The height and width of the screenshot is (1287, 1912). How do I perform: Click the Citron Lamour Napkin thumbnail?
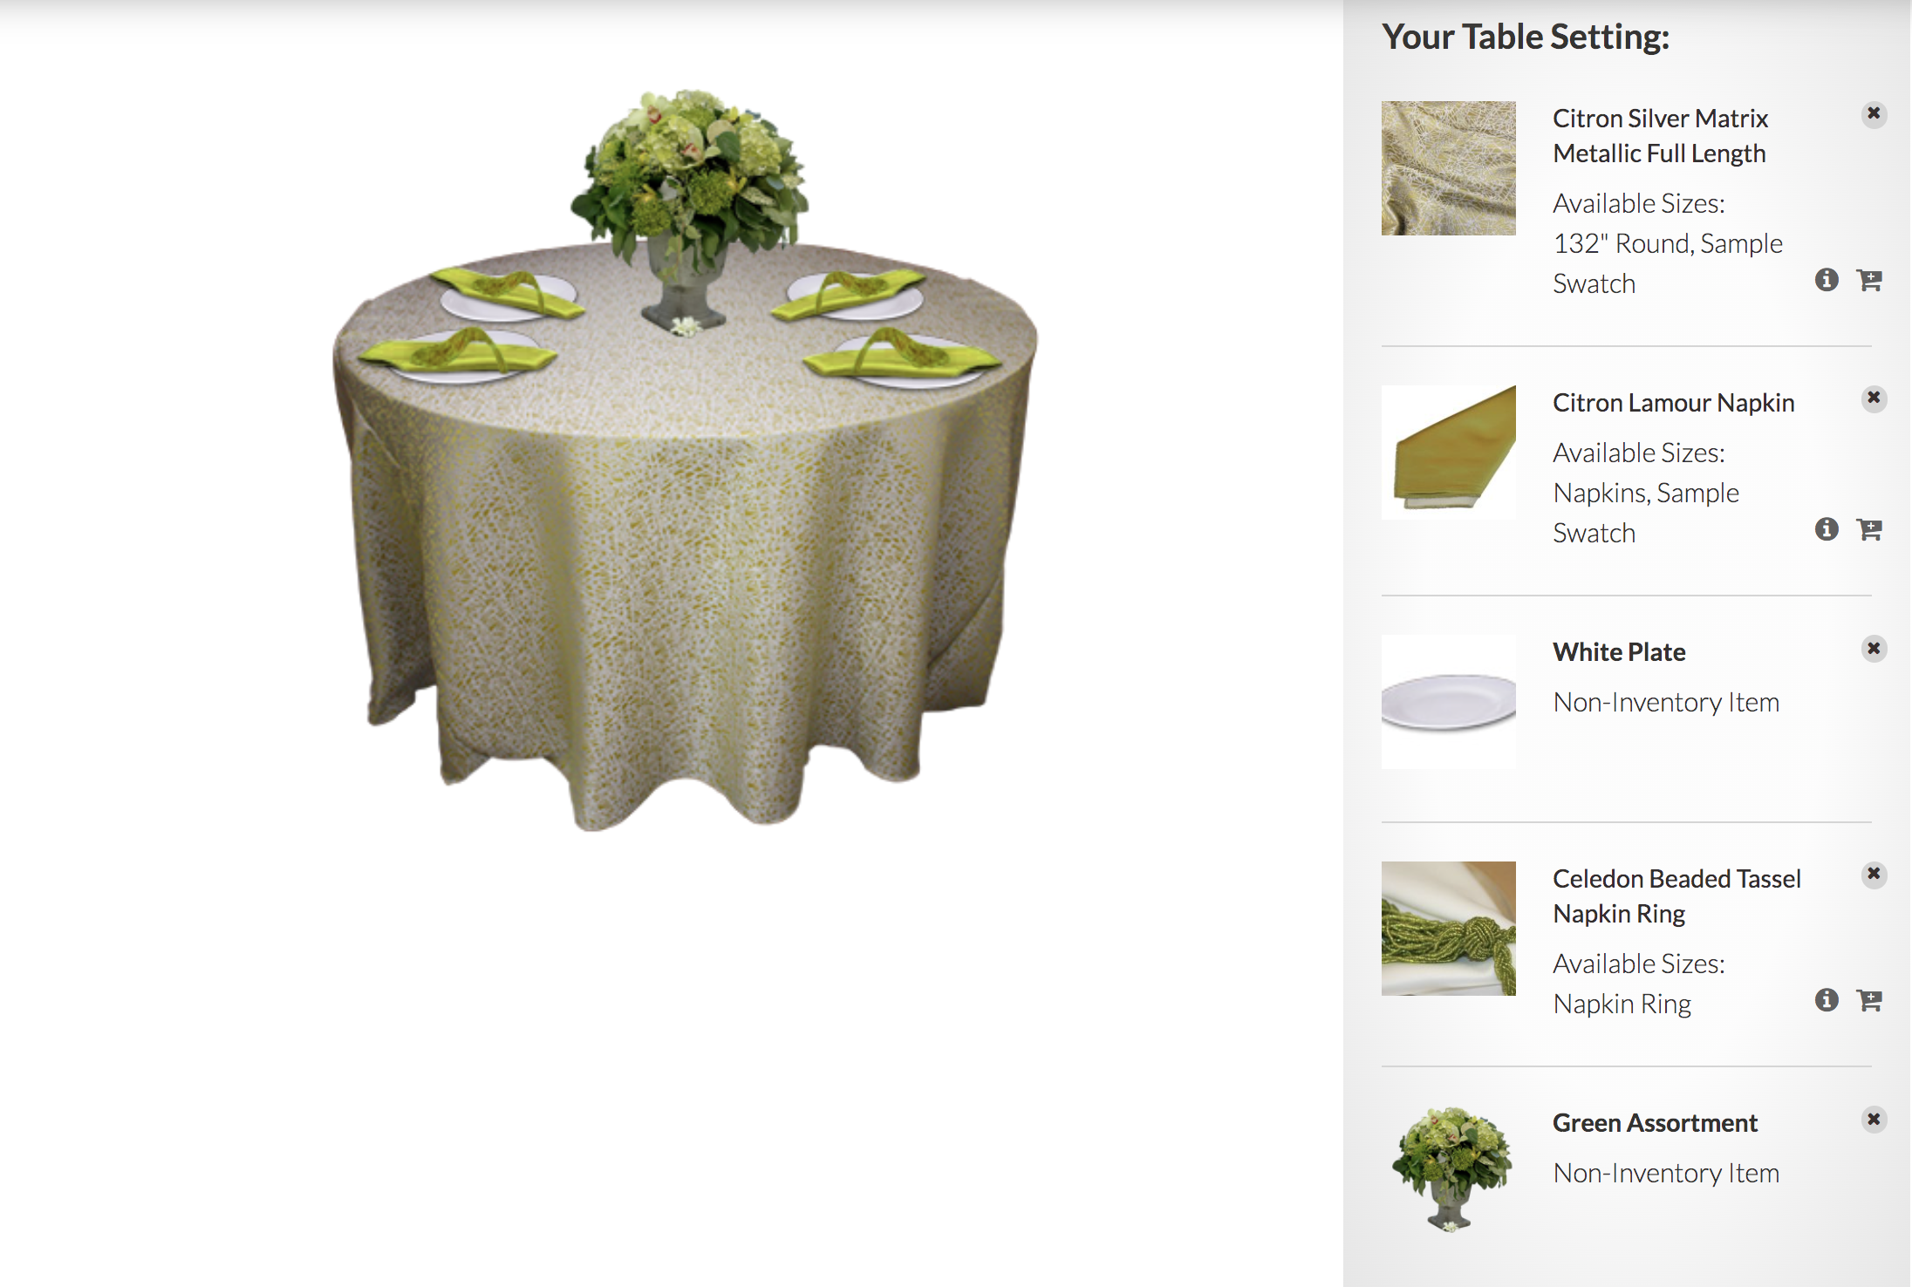tap(1449, 453)
